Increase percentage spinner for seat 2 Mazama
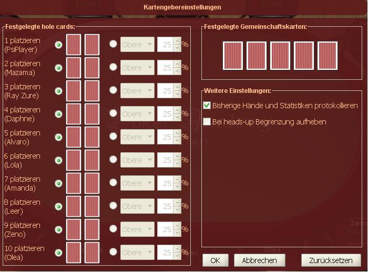The width and height of the screenshot is (368, 272). 178,64
